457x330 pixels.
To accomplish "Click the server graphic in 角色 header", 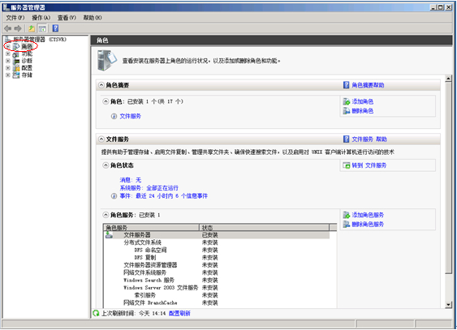I will [106, 61].
